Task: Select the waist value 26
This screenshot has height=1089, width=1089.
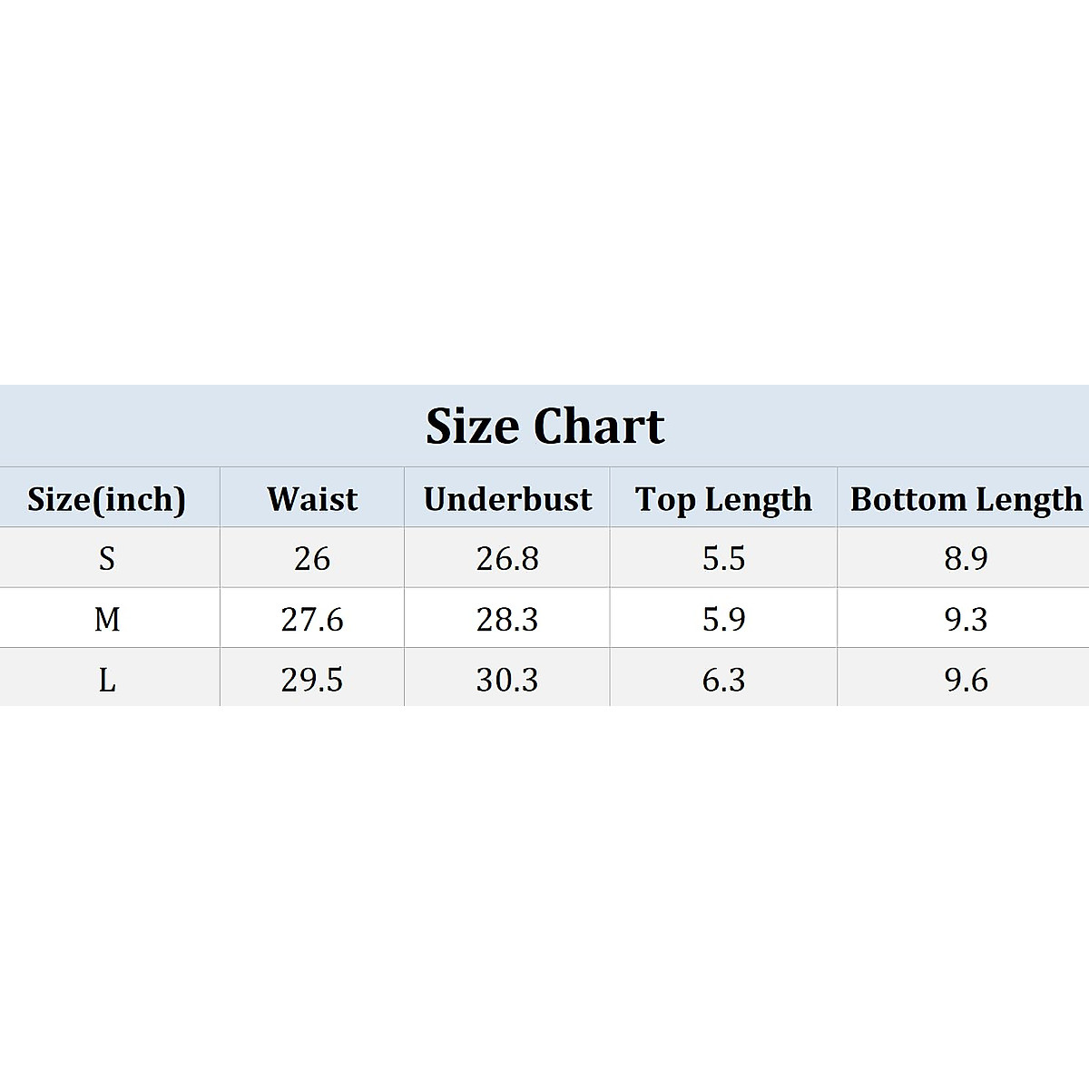Action: (x=312, y=558)
